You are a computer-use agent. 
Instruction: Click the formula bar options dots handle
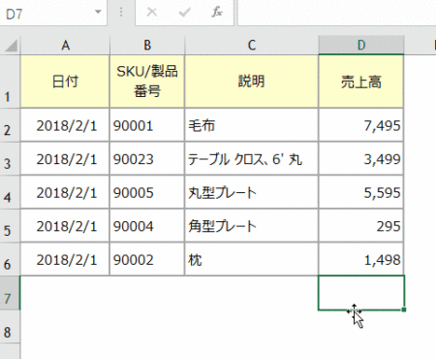click(x=121, y=13)
